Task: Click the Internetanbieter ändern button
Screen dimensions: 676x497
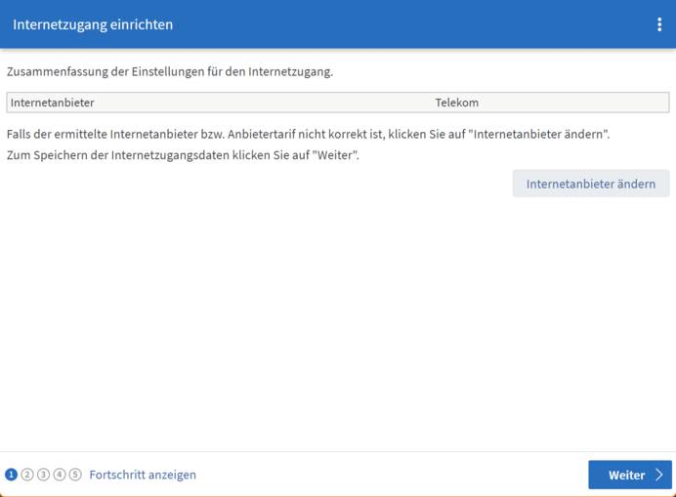Action: 591,184
